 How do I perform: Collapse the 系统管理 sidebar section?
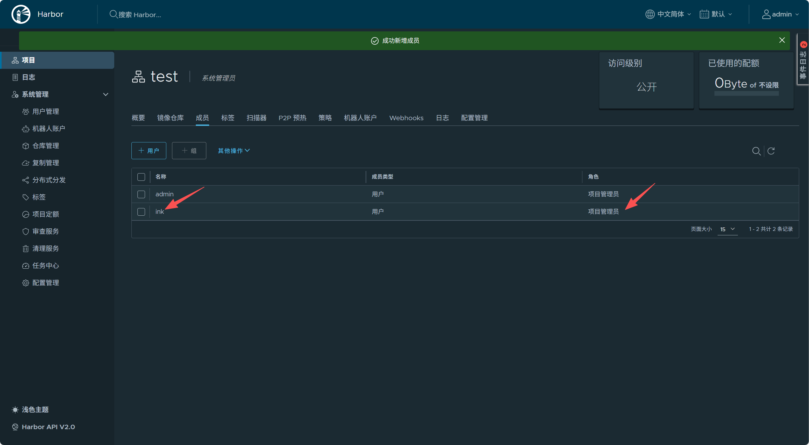tap(105, 94)
